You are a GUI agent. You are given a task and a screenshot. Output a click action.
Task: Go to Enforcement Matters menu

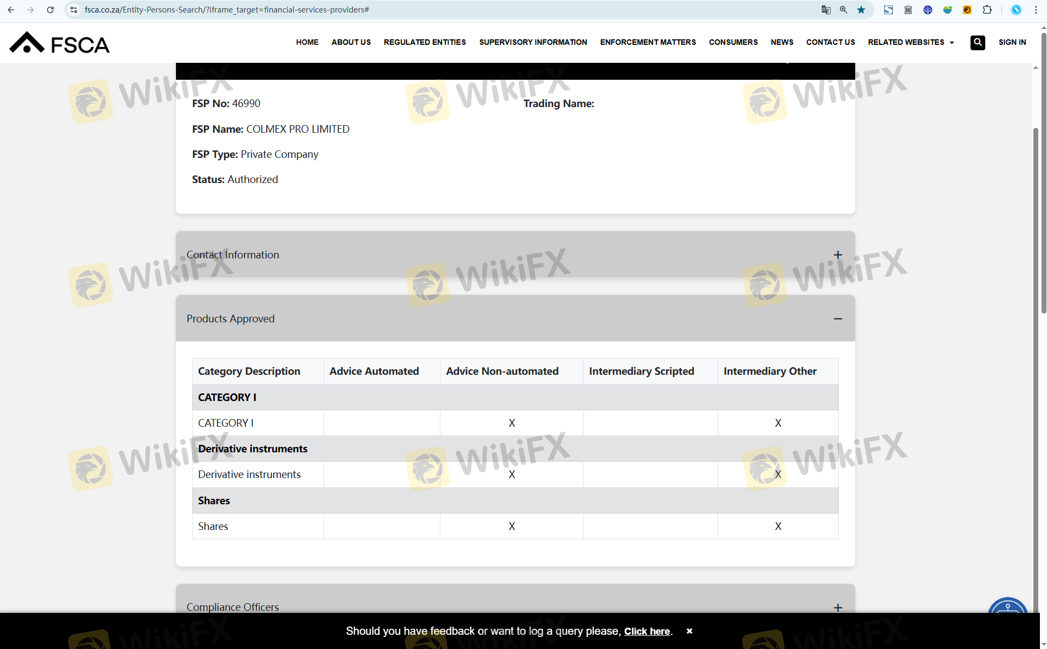click(648, 42)
